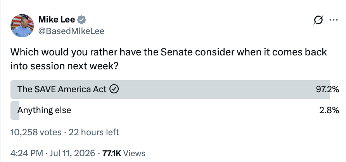
Task: Click the Mike Lee display name
Action: (57, 20)
